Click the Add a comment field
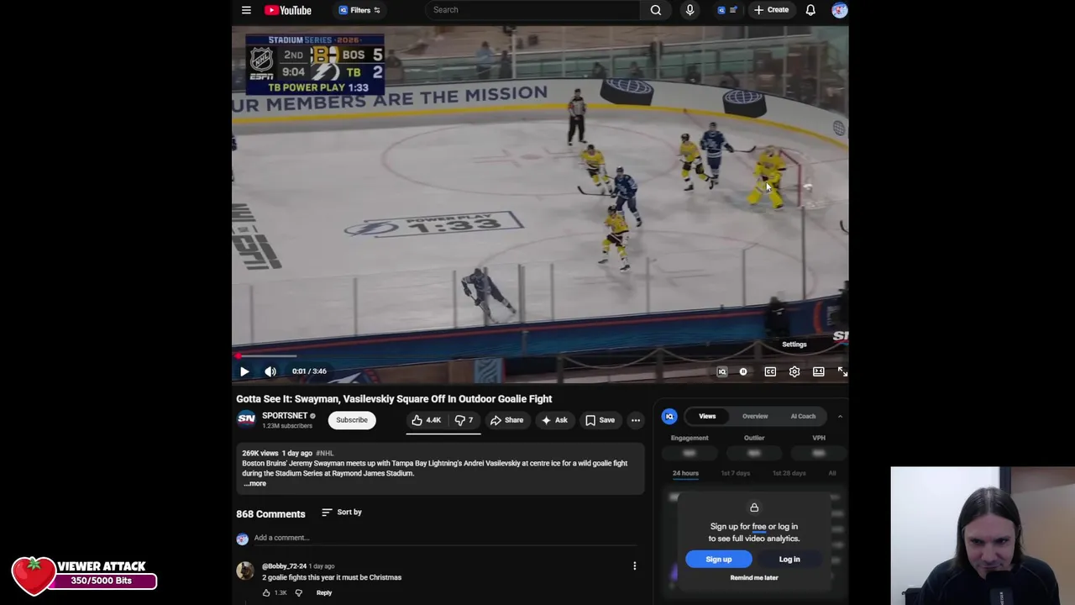 [x=445, y=538]
